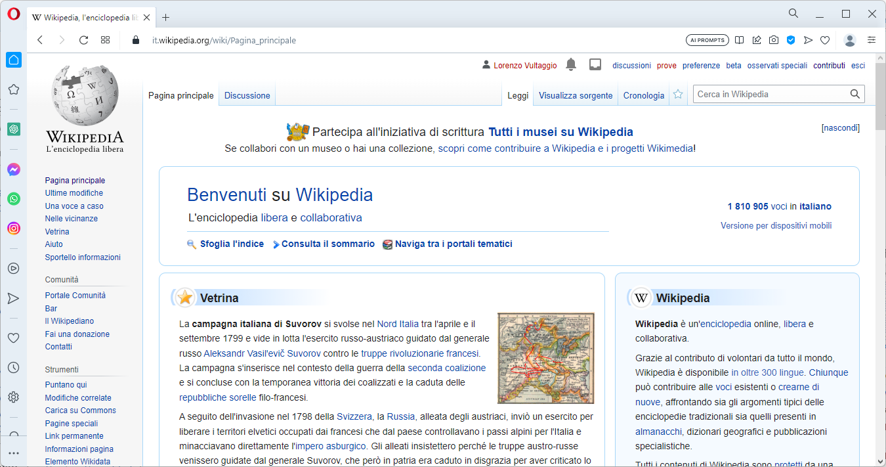
Task: Open 'Versione per dispositivi mobili' link
Action: click(776, 225)
